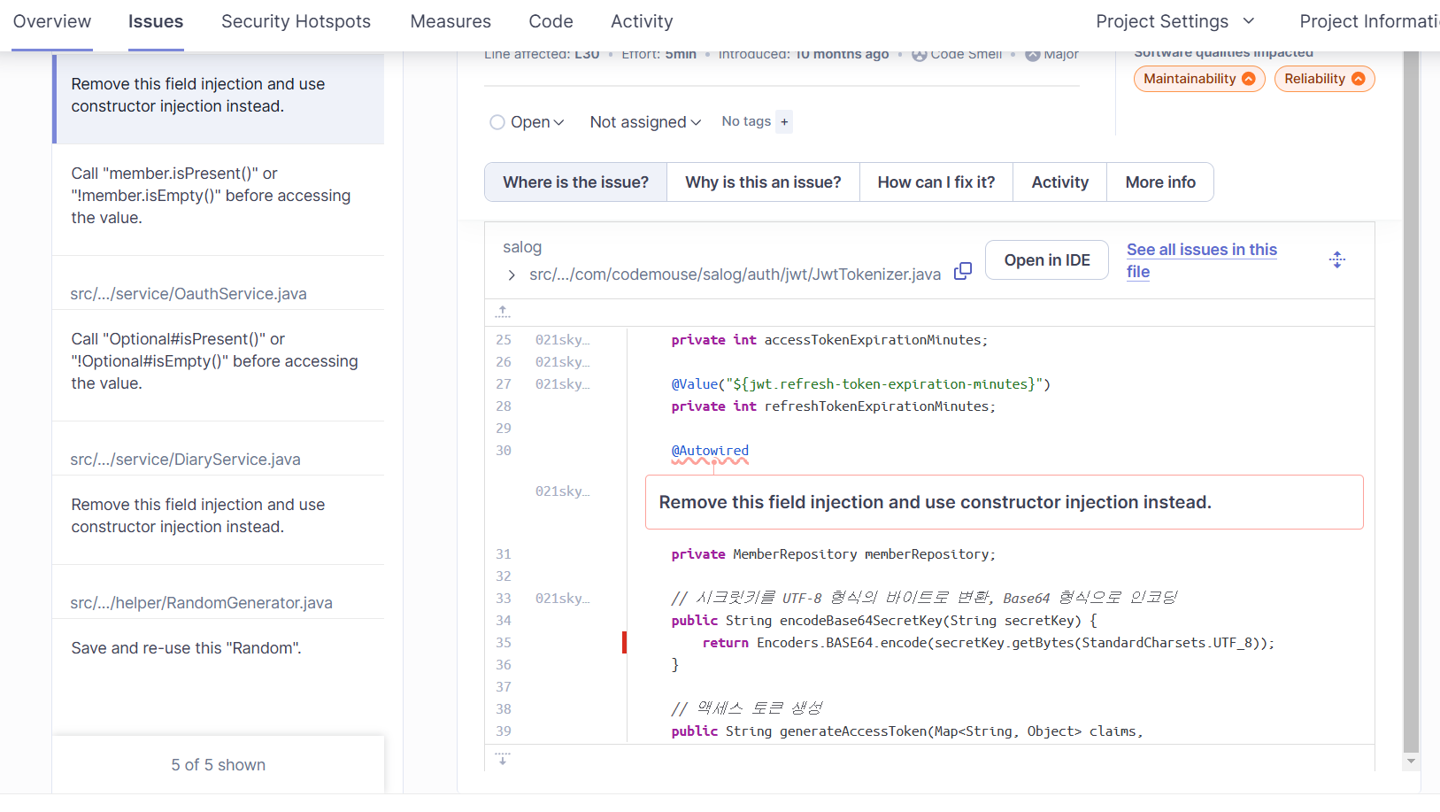View the issue Activity tab
The height and width of the screenshot is (812, 1440).
coord(1059,182)
